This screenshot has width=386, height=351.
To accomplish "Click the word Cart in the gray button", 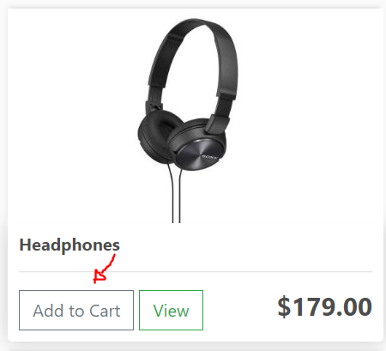I will (x=105, y=311).
